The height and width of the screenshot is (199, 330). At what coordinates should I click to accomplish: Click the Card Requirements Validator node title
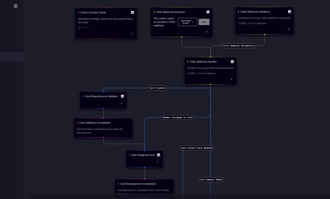click(102, 96)
